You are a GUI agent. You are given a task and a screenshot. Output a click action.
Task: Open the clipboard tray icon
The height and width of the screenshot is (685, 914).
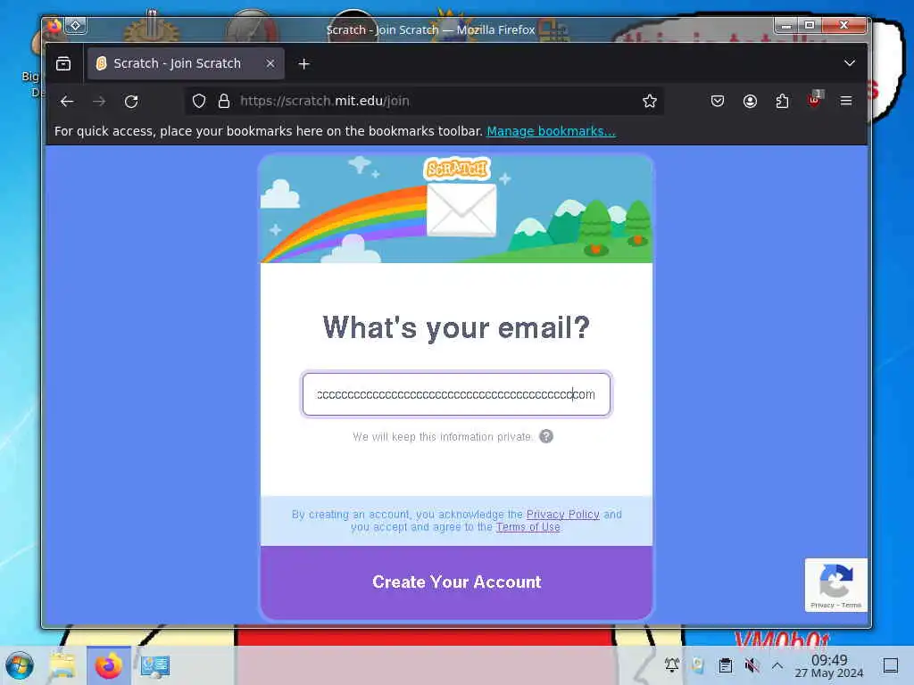(x=725, y=664)
